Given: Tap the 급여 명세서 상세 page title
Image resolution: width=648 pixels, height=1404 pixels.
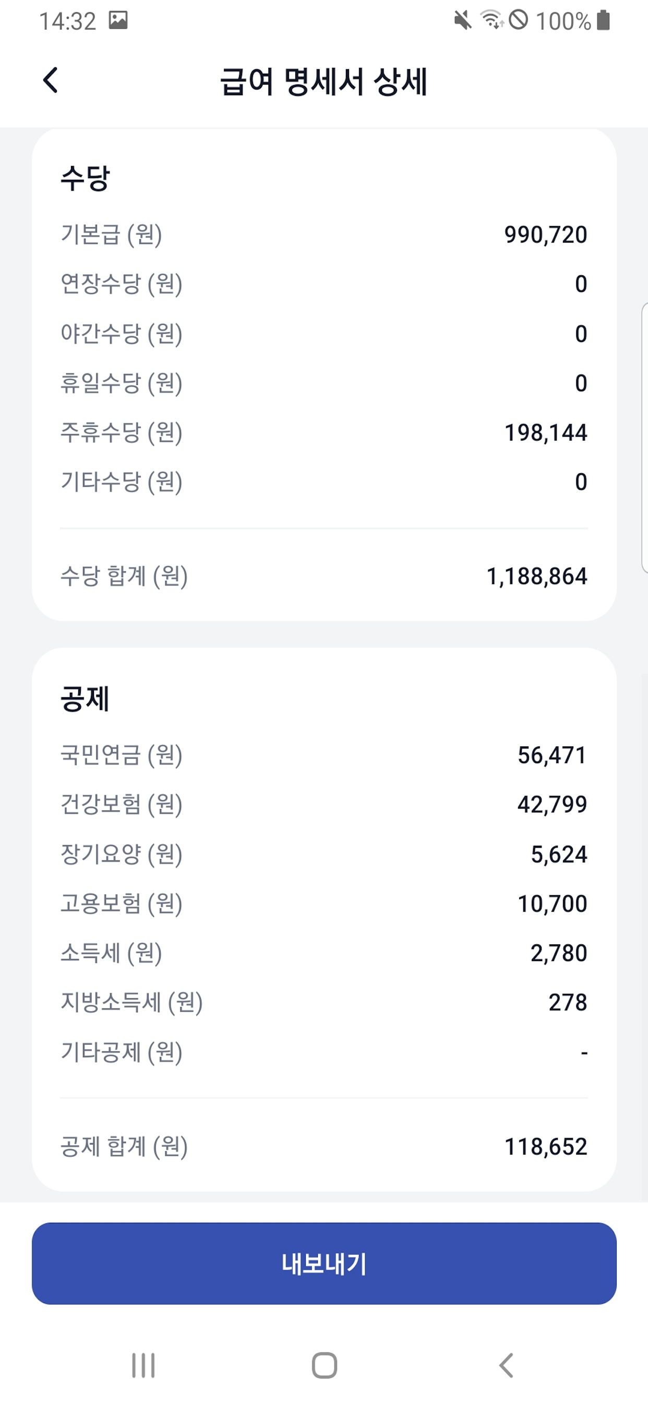Looking at the screenshot, I should point(323,82).
